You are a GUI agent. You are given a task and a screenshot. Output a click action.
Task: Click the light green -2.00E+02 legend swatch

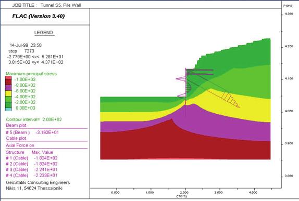coord(8,99)
